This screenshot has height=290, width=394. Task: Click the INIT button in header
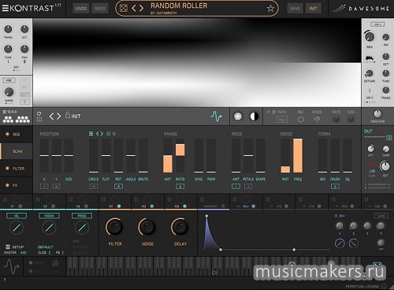313,9
